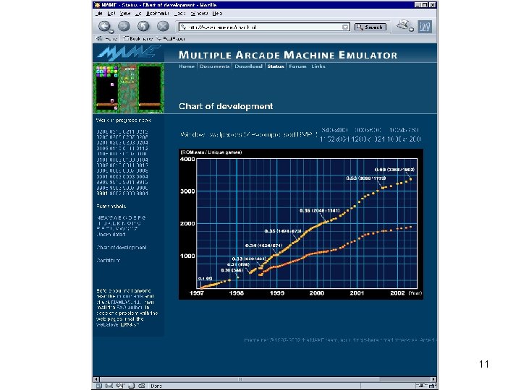The width and height of the screenshot is (521, 390).
Task: Click the 'Chart of development' page heading
Action: [x=226, y=106]
